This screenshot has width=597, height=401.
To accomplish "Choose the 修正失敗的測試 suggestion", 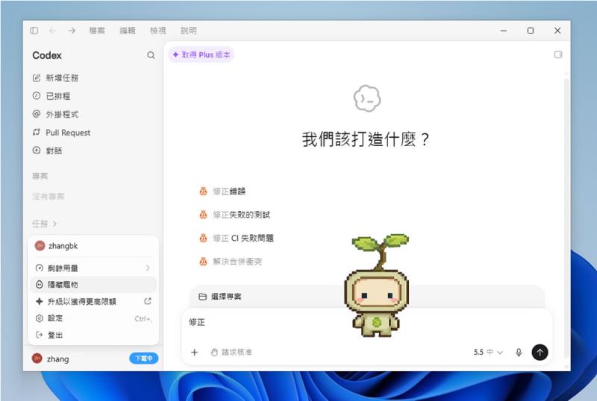I will point(235,215).
